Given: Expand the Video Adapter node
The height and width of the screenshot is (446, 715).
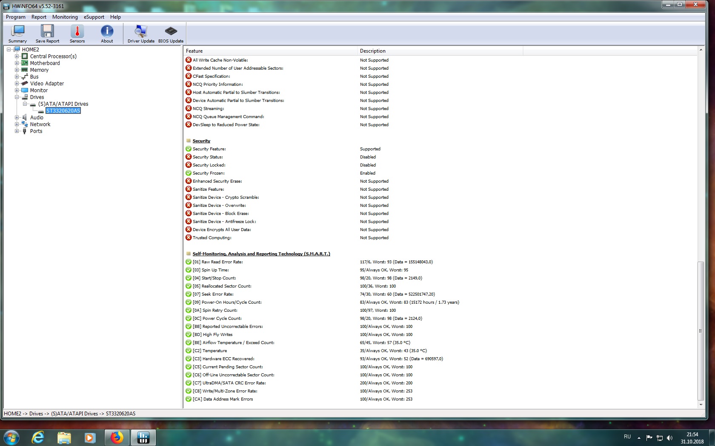Looking at the screenshot, I should click(x=17, y=83).
